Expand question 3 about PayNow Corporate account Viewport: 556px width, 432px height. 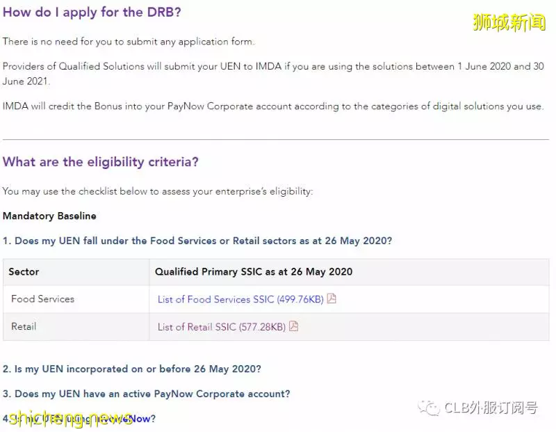click(146, 394)
